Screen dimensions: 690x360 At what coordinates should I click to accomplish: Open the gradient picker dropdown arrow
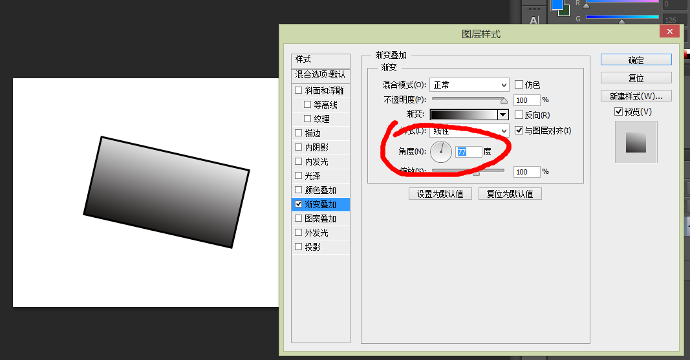click(502, 115)
